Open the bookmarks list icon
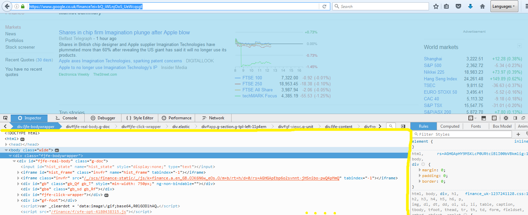 pyautogui.click(x=446, y=6)
